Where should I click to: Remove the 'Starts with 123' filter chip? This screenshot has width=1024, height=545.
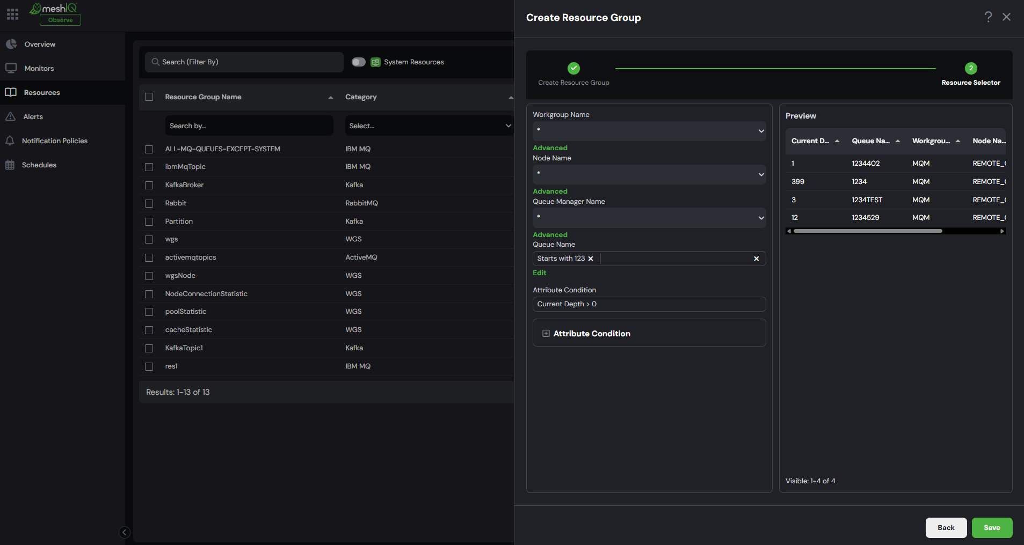click(x=591, y=259)
